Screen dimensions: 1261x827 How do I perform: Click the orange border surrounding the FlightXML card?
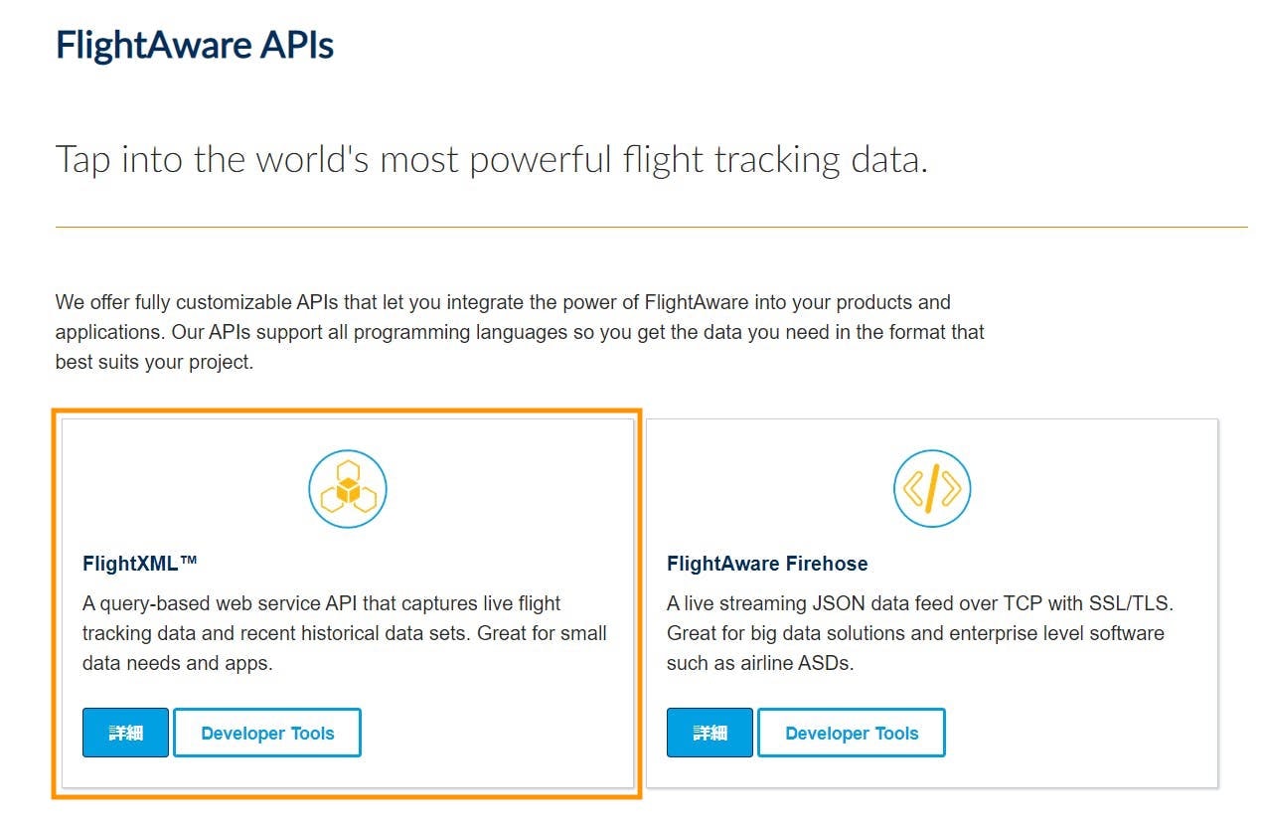[x=347, y=408]
